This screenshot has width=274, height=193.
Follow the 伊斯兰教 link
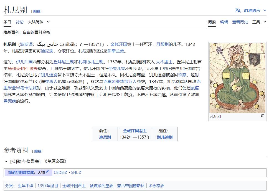116,51
